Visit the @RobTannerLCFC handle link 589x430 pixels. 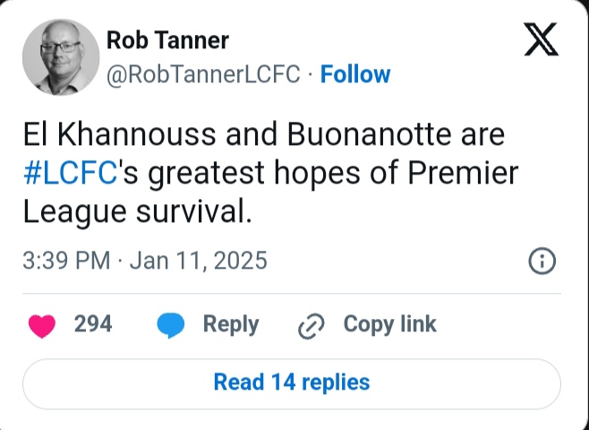(x=203, y=74)
